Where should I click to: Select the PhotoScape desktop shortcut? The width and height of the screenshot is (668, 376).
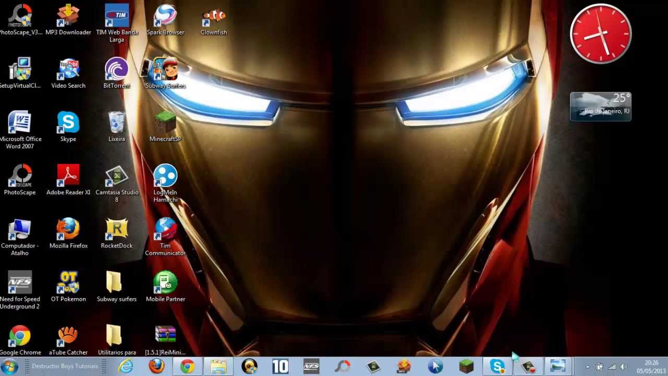click(20, 180)
